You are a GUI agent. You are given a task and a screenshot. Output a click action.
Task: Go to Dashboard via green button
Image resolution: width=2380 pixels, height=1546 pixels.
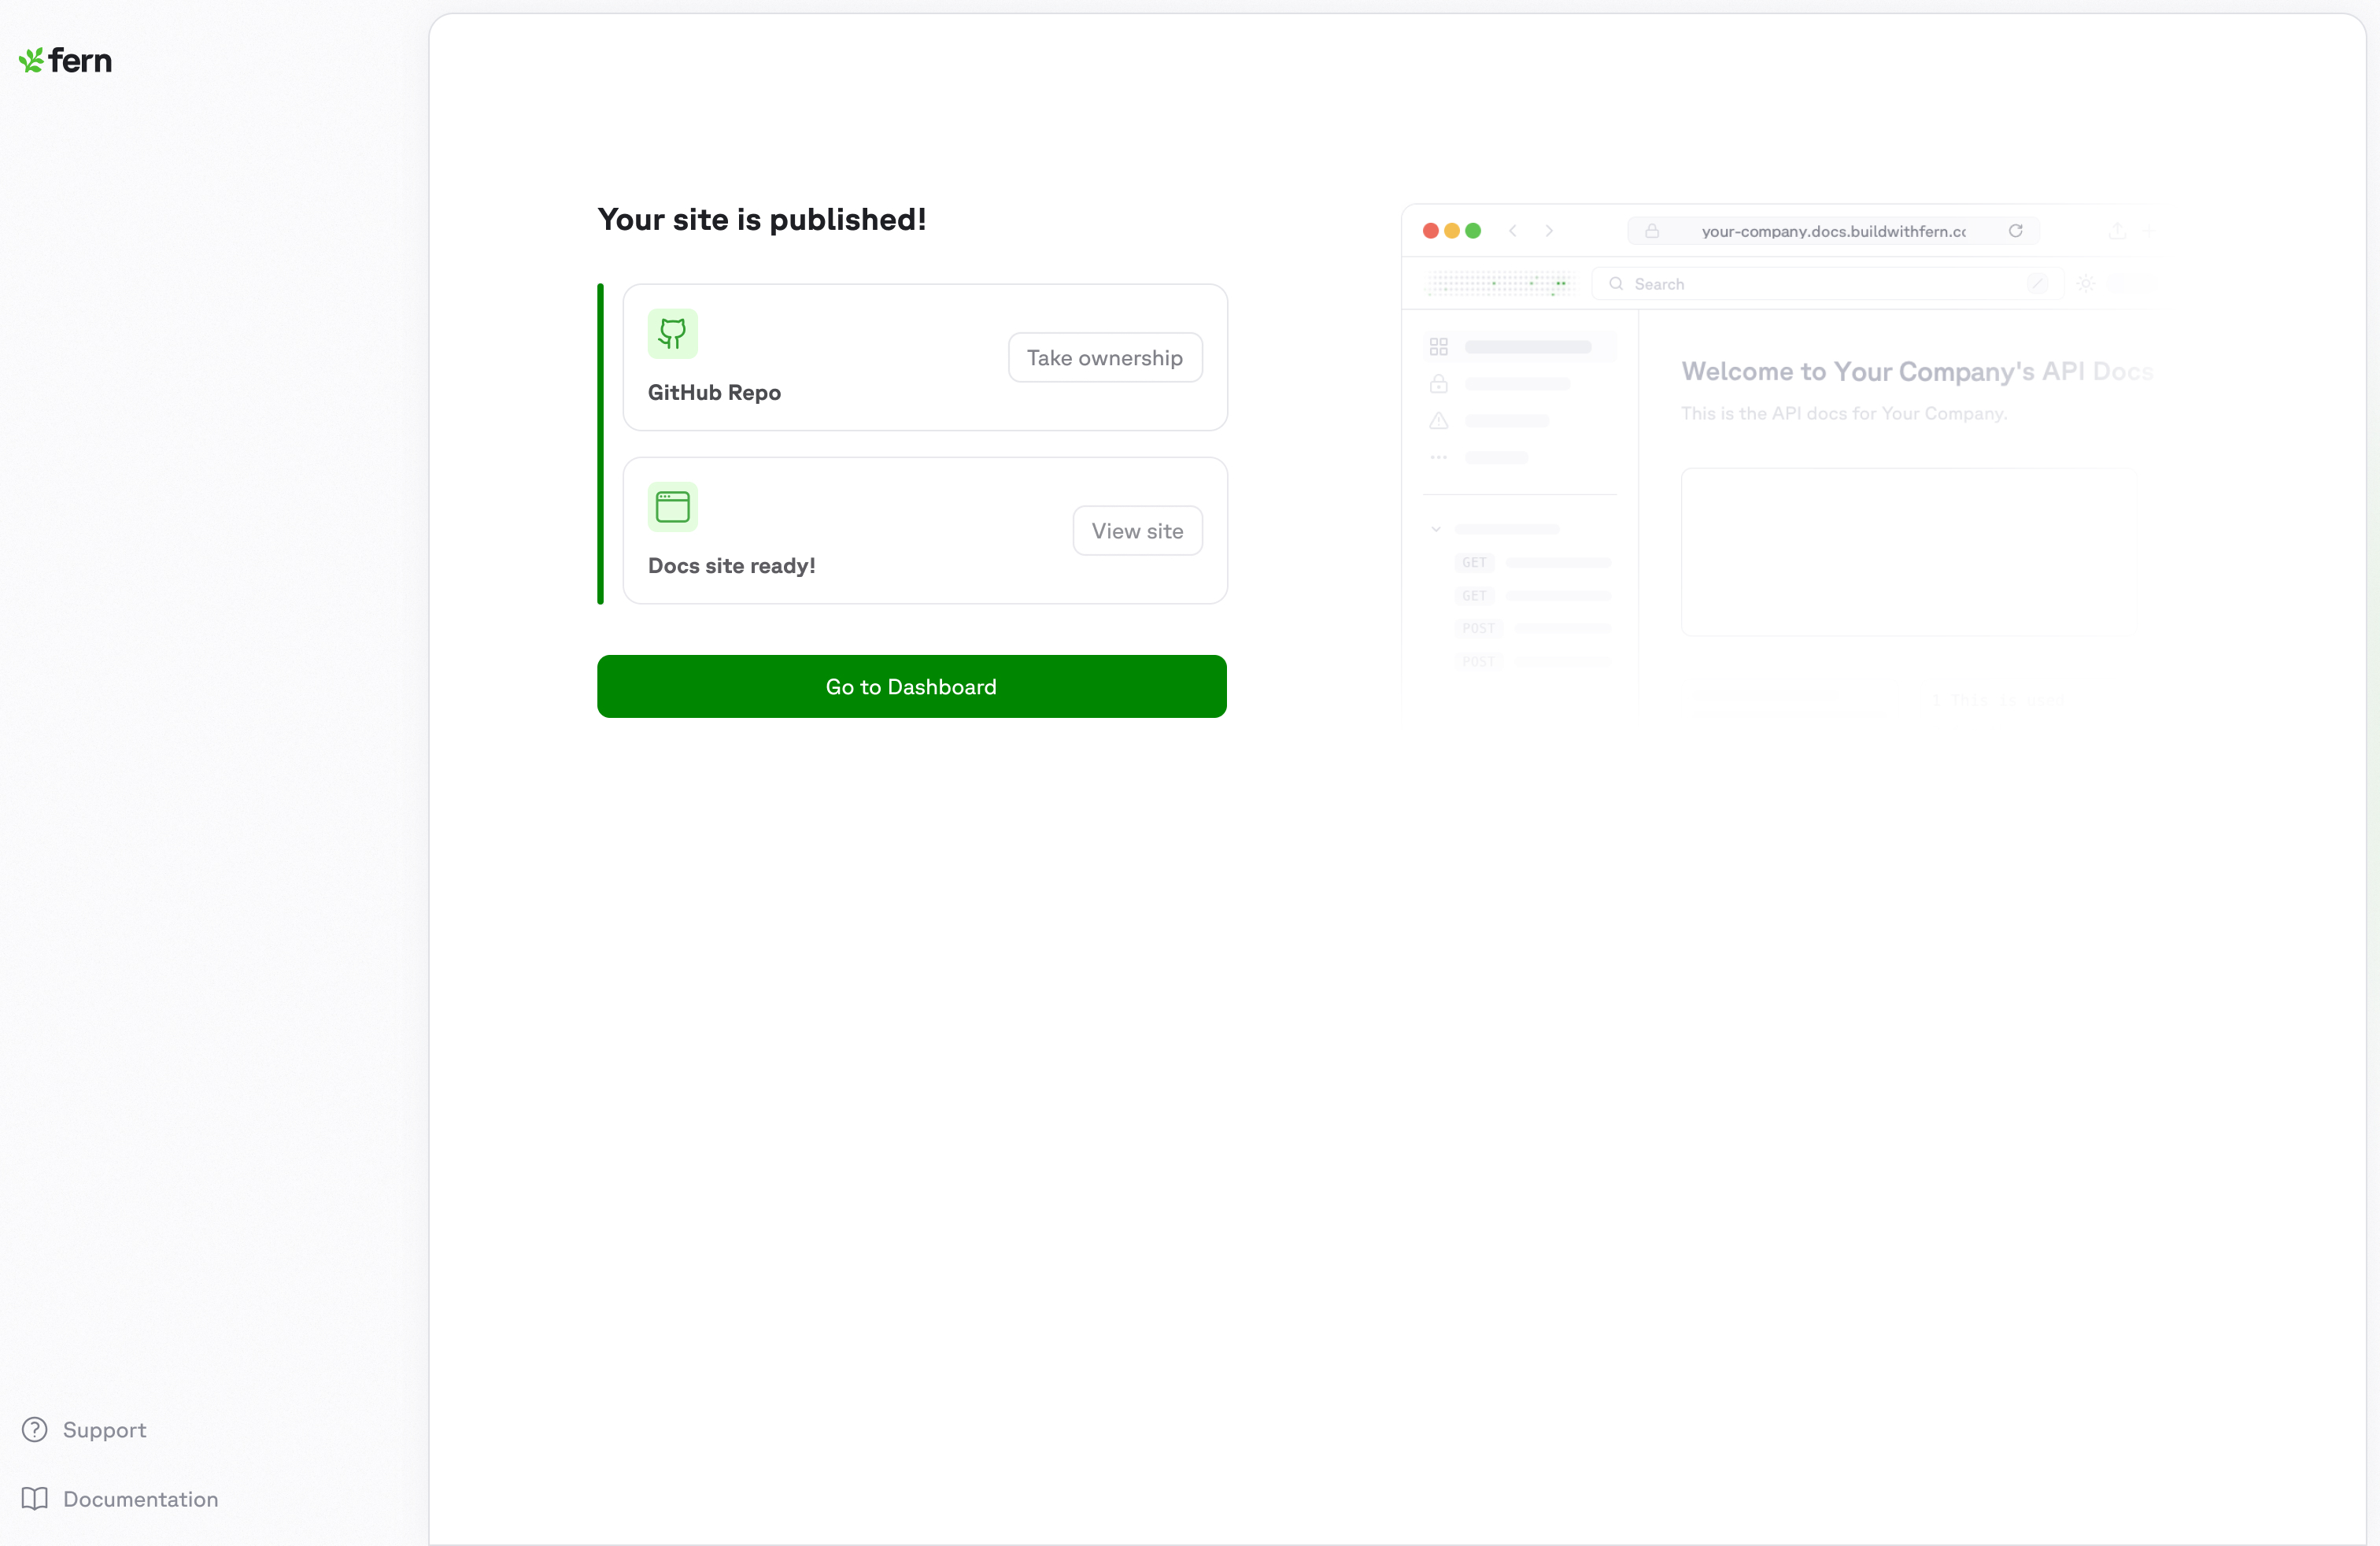point(911,686)
